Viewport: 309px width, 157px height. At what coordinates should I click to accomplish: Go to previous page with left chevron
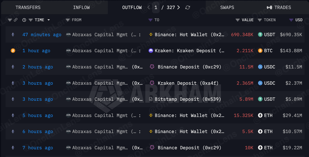point(149,7)
